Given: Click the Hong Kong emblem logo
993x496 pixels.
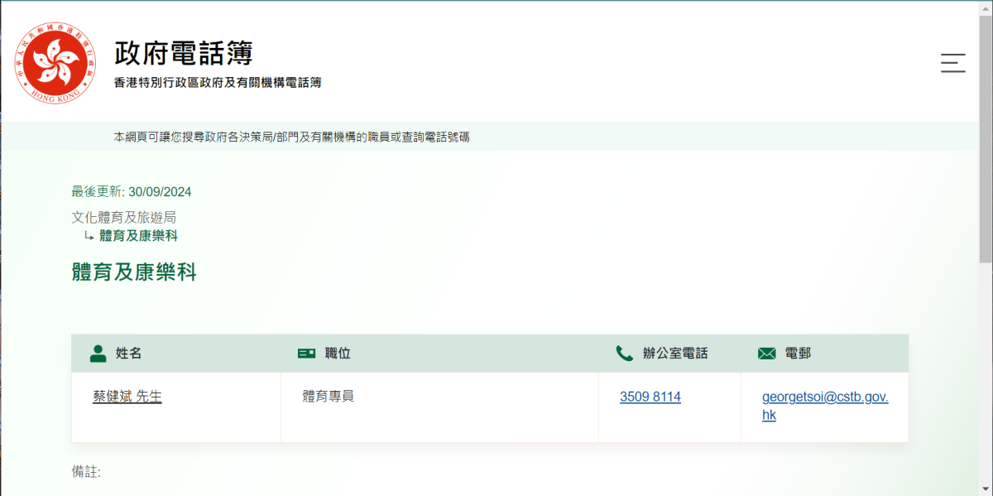Looking at the screenshot, I should [x=55, y=63].
